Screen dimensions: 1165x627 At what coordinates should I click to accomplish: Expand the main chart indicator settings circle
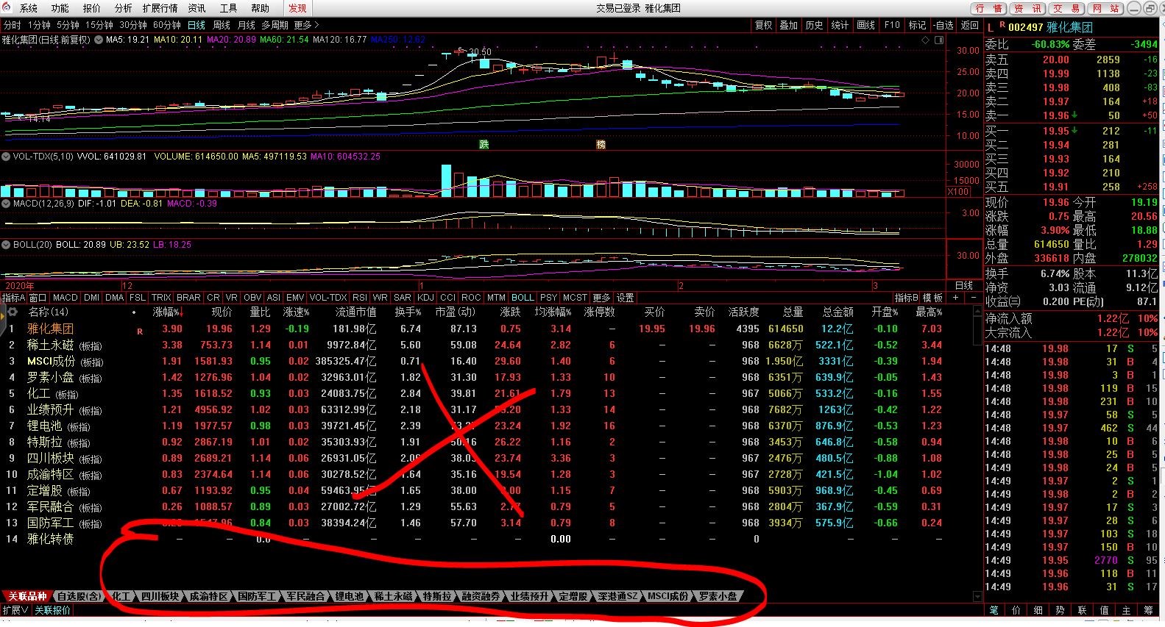(99, 40)
